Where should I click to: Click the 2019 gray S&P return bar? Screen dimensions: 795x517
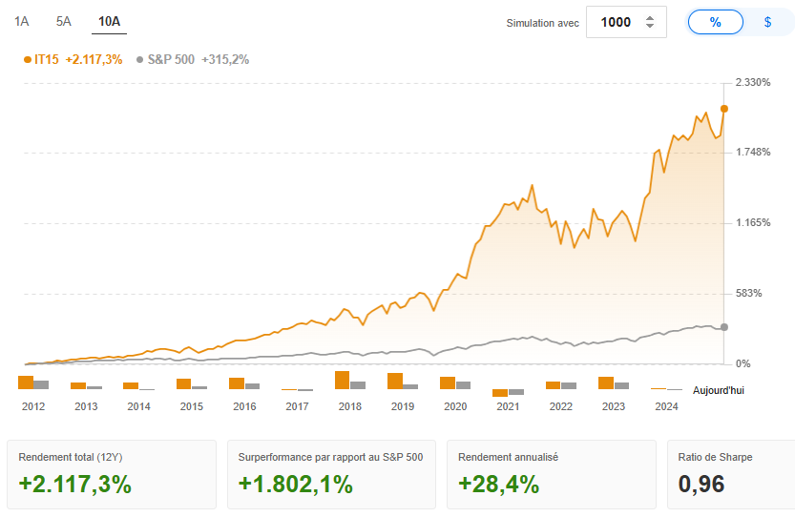tap(410, 385)
